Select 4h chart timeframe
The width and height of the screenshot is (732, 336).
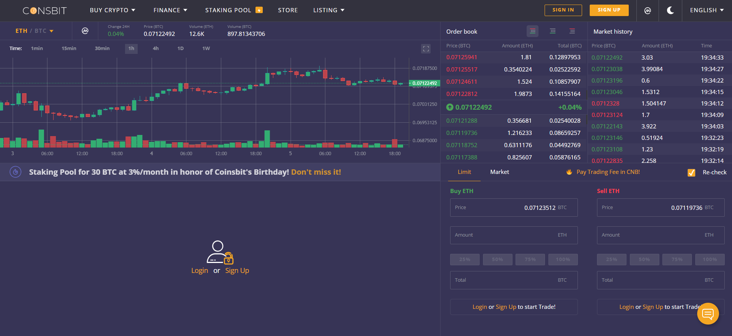156,49
